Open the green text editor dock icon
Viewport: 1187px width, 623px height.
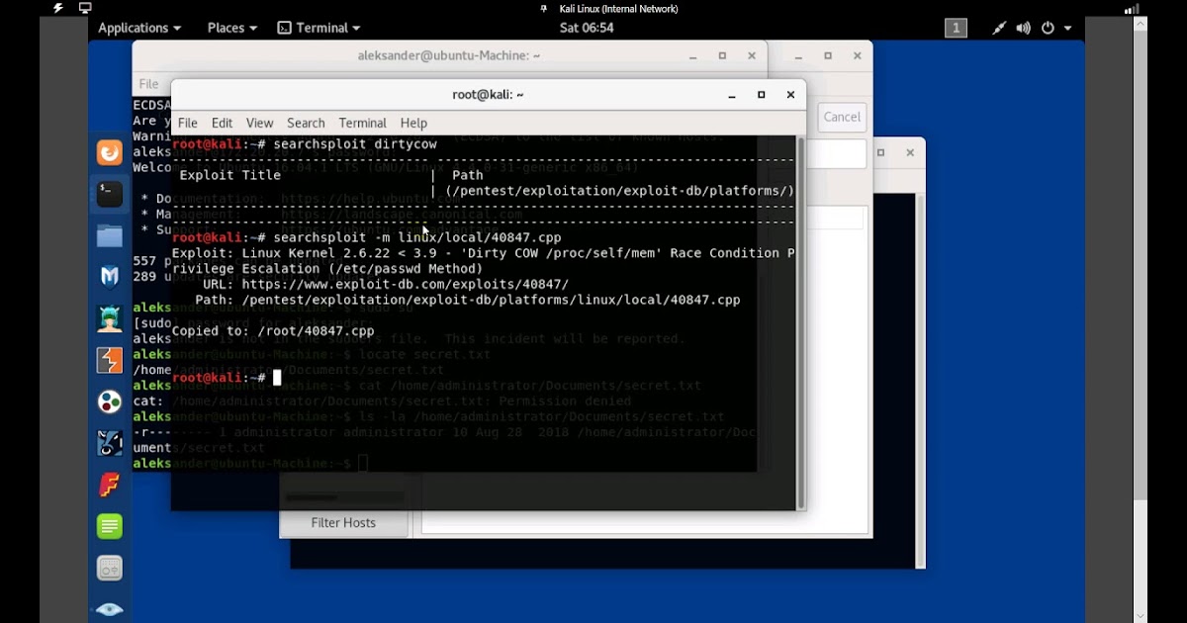[110, 526]
